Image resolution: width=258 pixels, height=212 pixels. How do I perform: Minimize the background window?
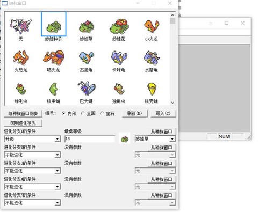tap(211, 23)
